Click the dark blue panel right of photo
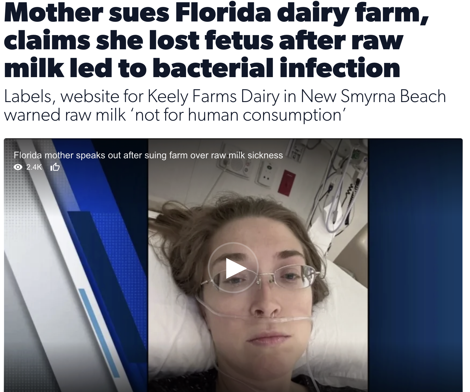 [x=415, y=265]
